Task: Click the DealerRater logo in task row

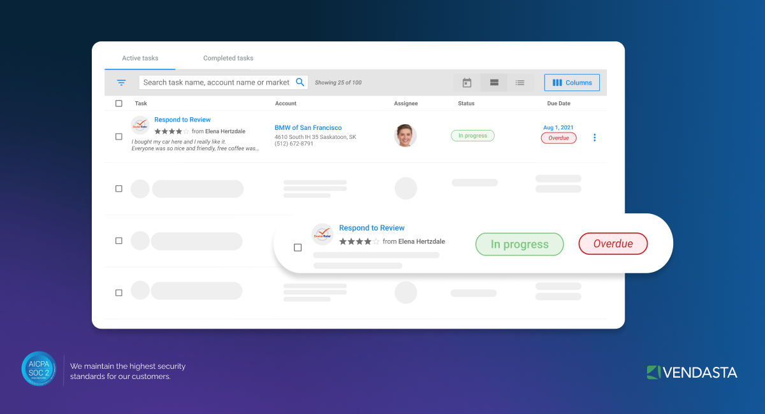Action: 140,125
